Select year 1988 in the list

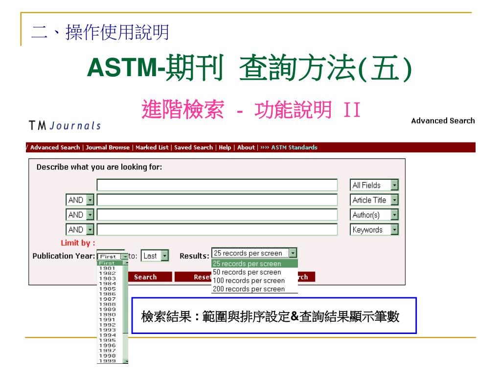pyautogui.click(x=110, y=304)
